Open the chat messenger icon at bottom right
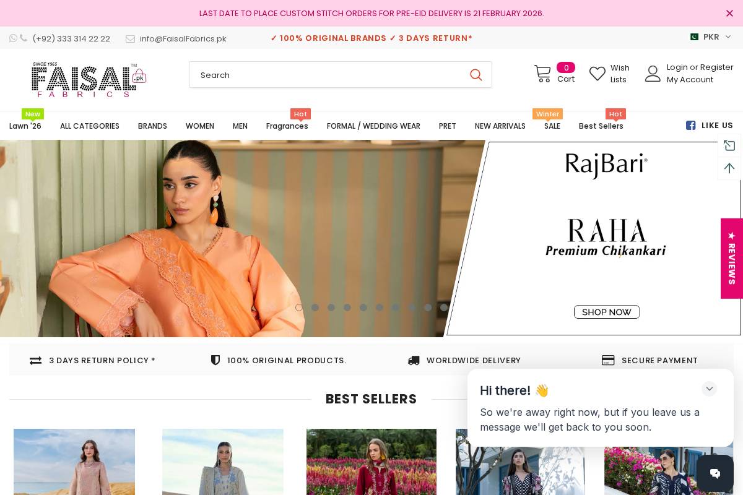 click(715, 473)
